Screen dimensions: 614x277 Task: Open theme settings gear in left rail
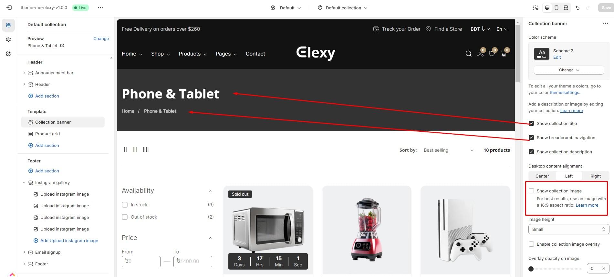click(x=8, y=39)
